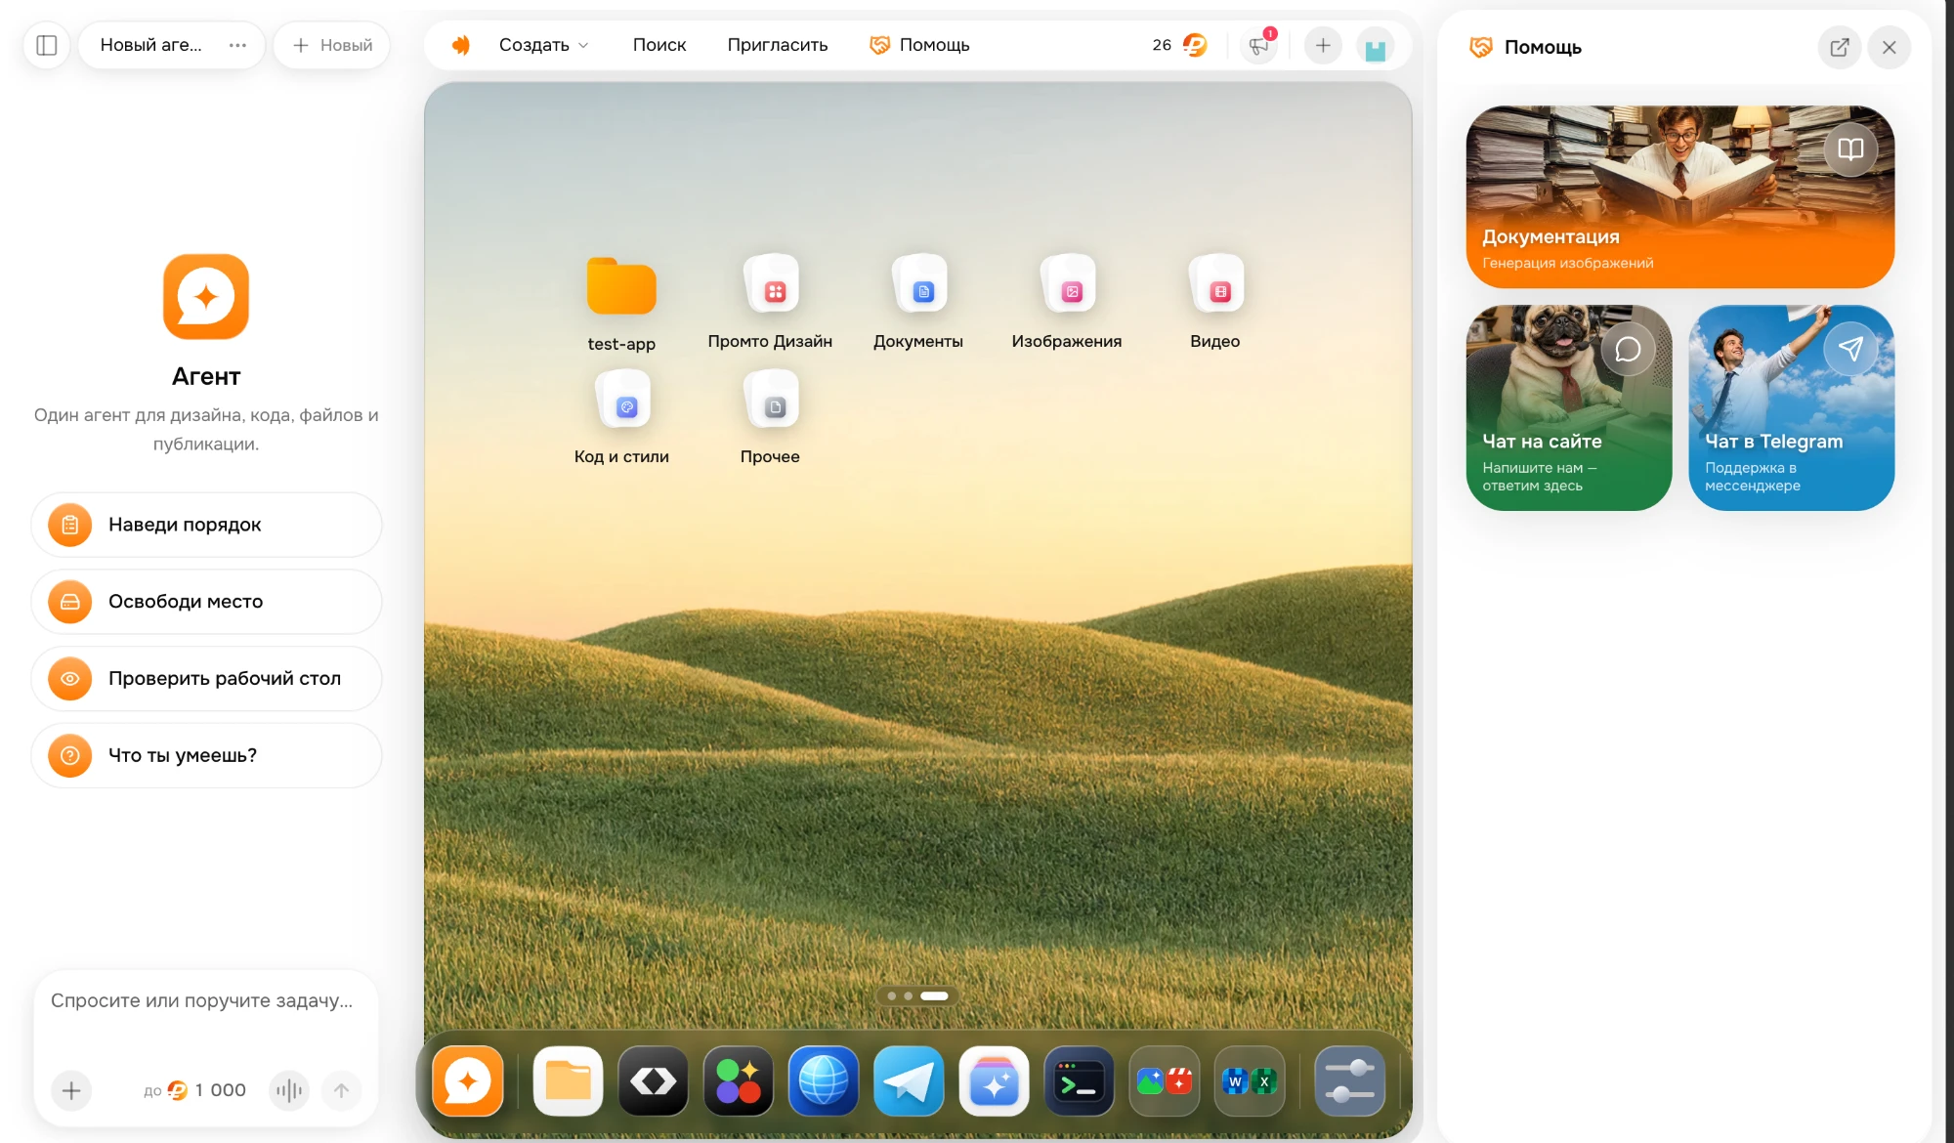The width and height of the screenshot is (1954, 1143).
Task: Open the code editor app in the dock
Action: [654, 1081]
